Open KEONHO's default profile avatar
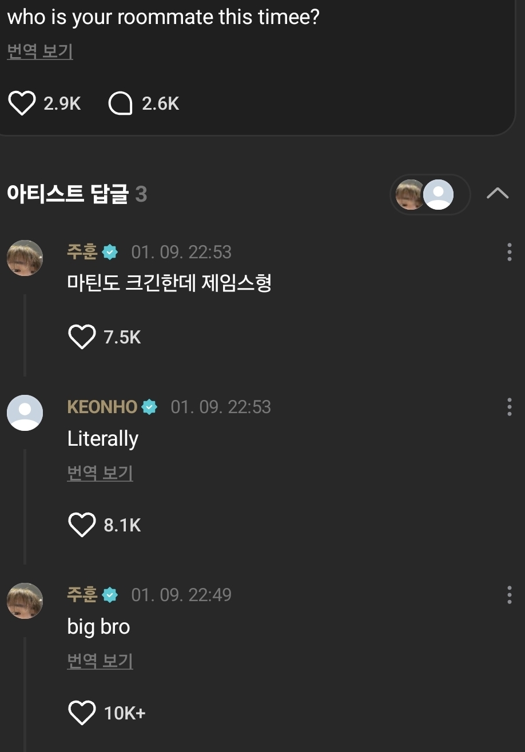The width and height of the screenshot is (525, 752). click(x=25, y=413)
